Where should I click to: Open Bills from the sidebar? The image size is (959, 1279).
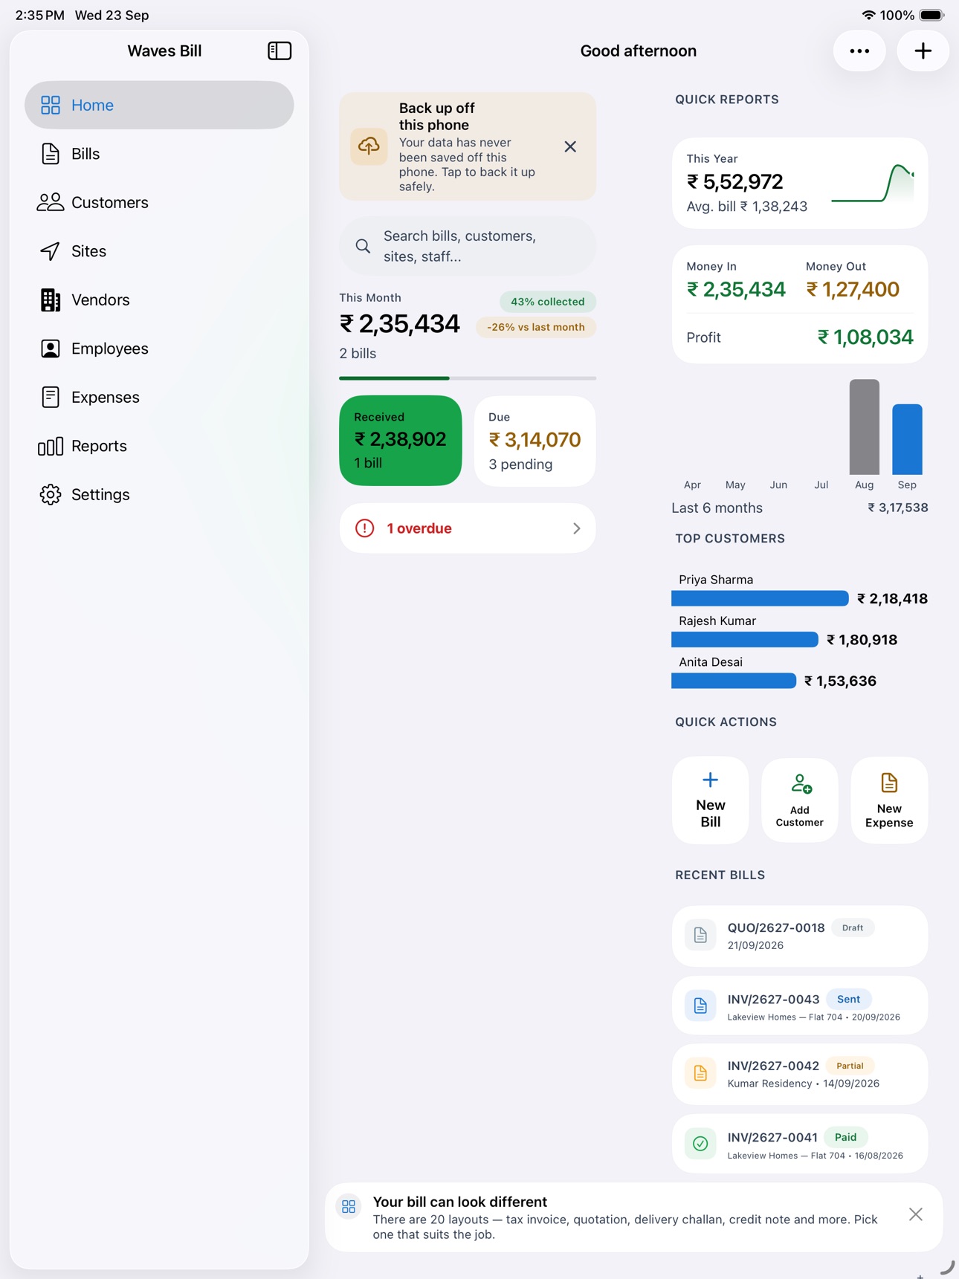159,154
